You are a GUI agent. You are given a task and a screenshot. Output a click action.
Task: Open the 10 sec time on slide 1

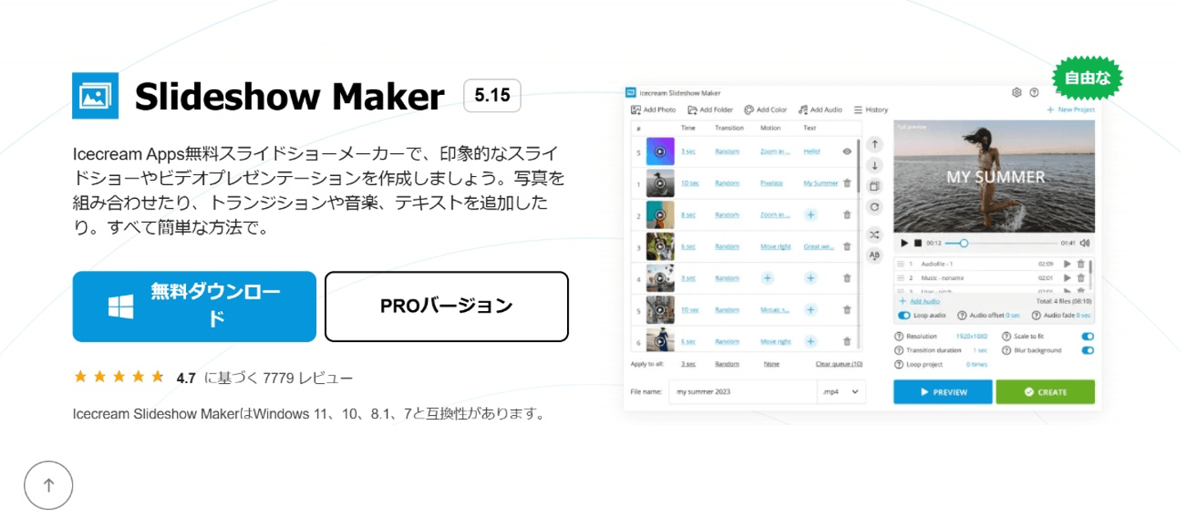(690, 183)
